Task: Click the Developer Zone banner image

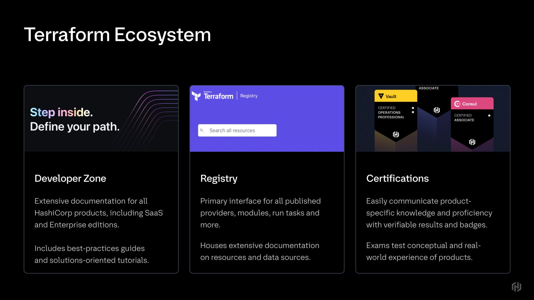Action: pyautogui.click(x=101, y=119)
